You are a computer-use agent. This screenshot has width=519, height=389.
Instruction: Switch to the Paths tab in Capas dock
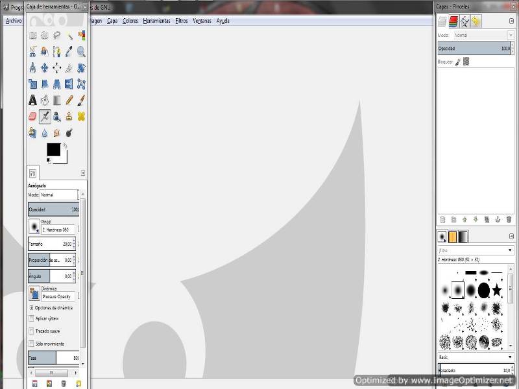click(465, 21)
